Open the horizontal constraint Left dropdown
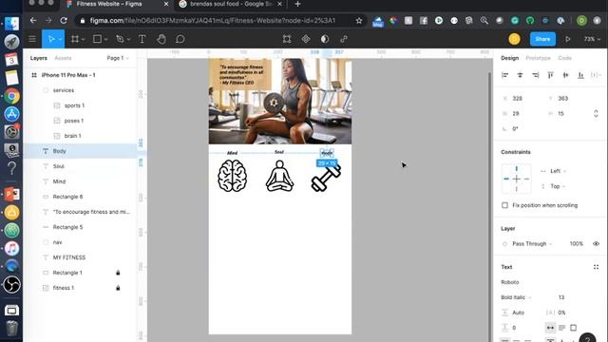This screenshot has width=608, height=342. pyautogui.click(x=559, y=171)
